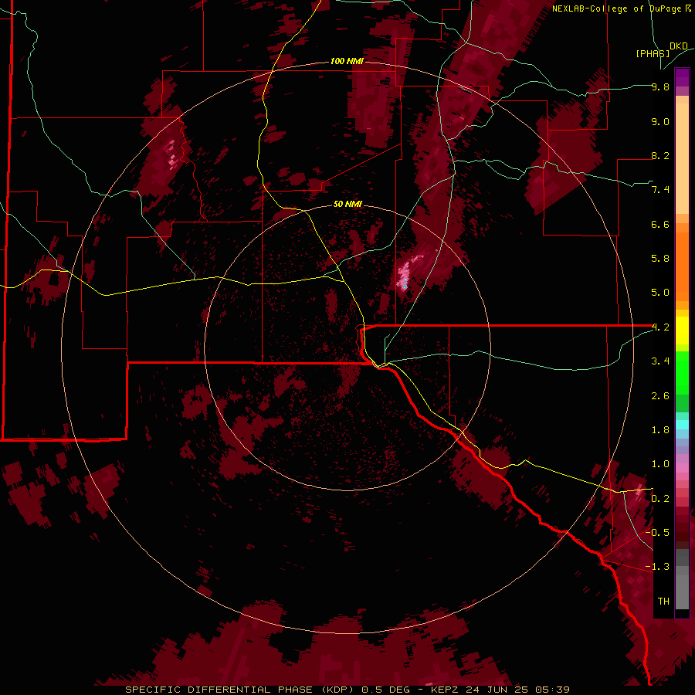Image resolution: width=695 pixels, height=695 pixels.
Task: Click the 0.2 scale value
Action: tap(660, 499)
